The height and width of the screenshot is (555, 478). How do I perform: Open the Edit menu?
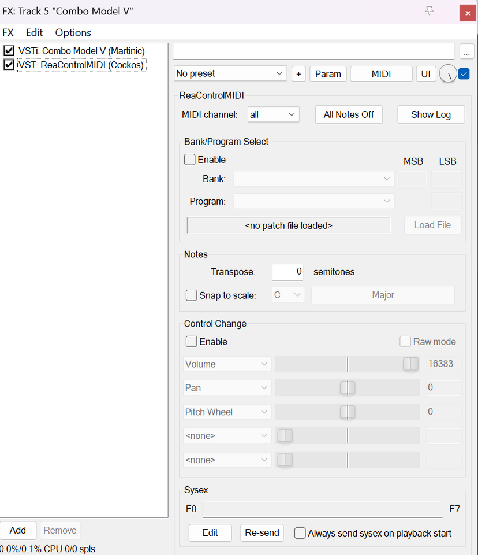tap(34, 32)
